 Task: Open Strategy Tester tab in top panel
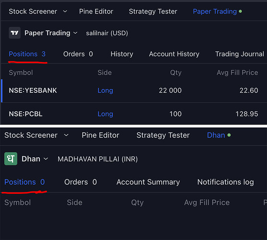point(153,12)
